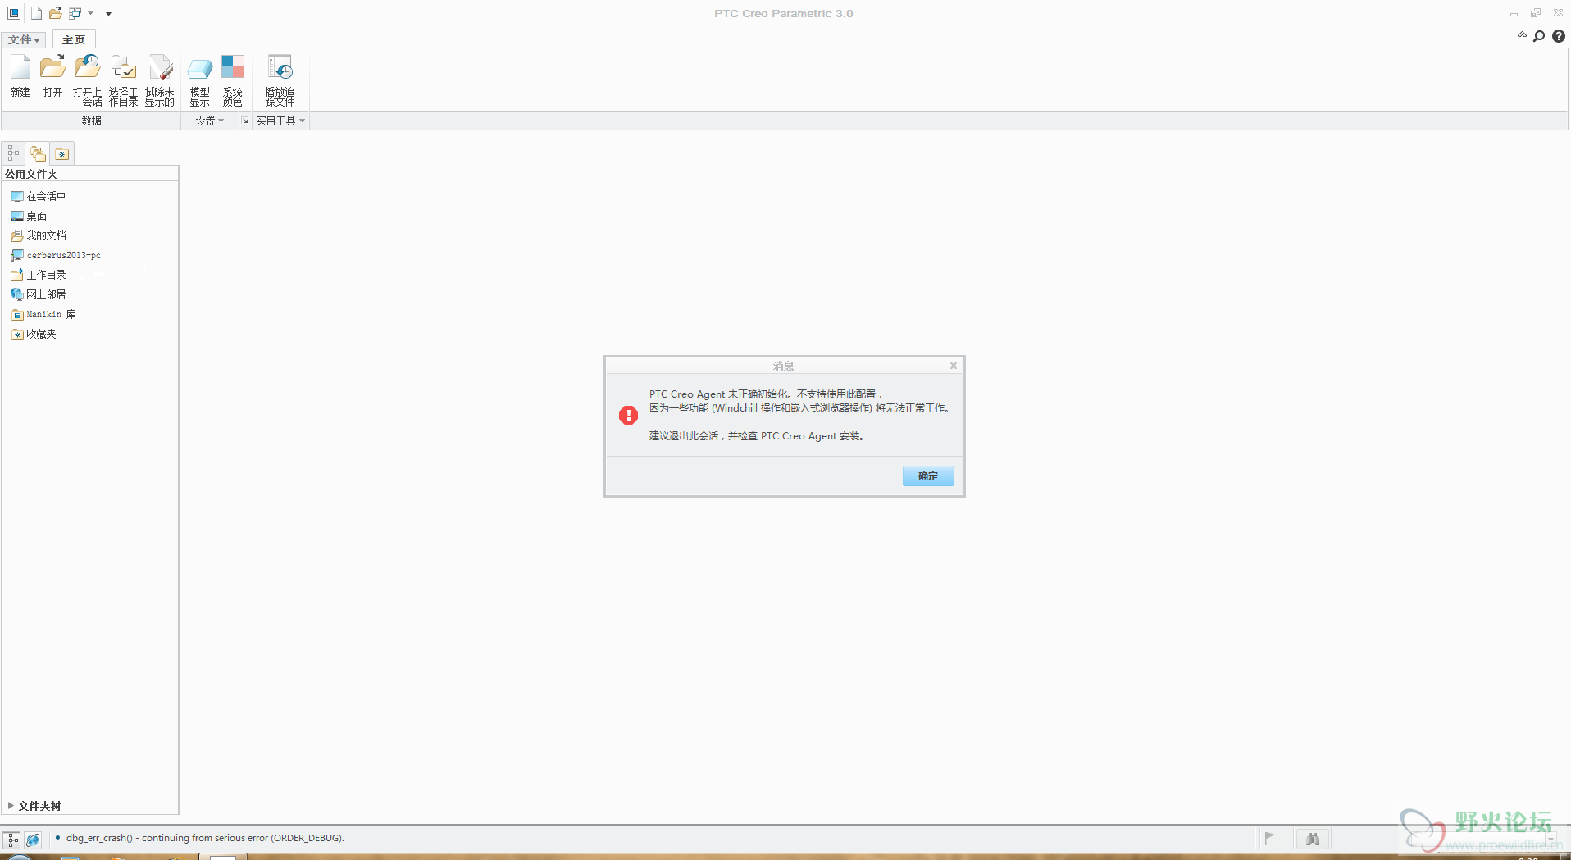The height and width of the screenshot is (860, 1571).
Task: Open the customize quick access toolbar dropdown
Action: point(108,13)
